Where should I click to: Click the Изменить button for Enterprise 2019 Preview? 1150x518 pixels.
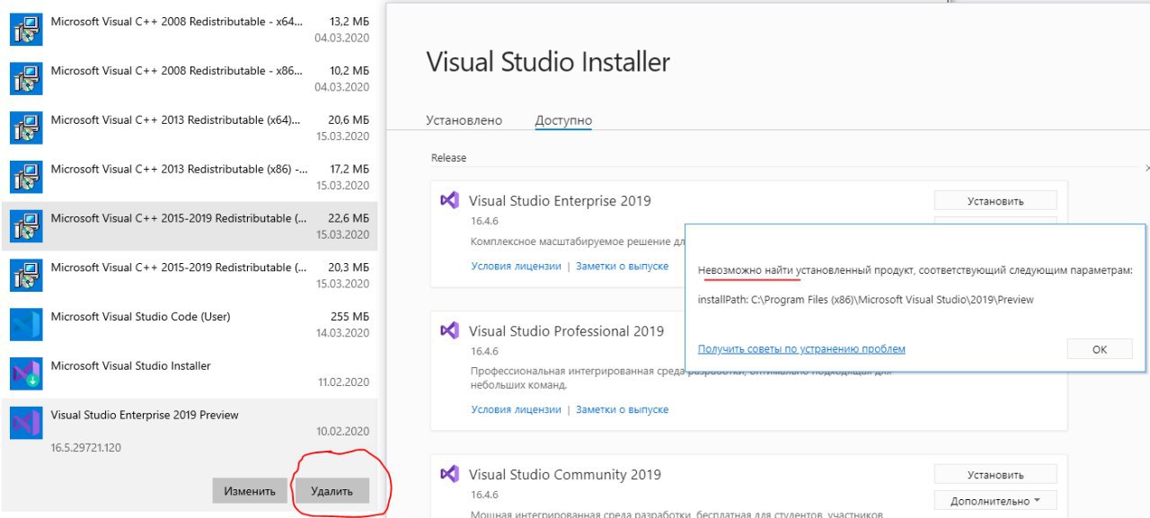click(x=250, y=491)
